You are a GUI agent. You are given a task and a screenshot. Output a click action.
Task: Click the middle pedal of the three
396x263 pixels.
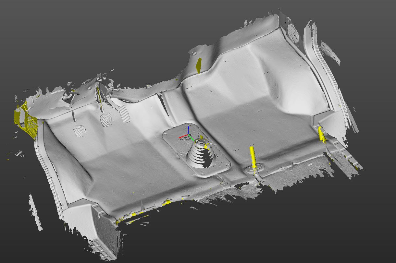click(x=106, y=120)
